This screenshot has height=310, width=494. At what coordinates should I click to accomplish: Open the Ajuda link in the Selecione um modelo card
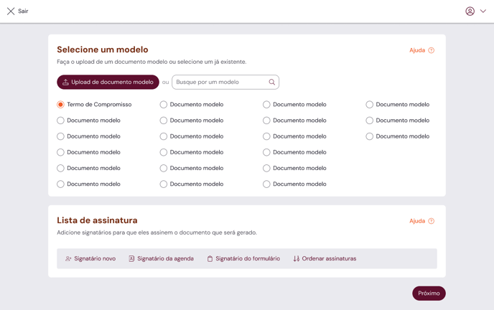coord(417,50)
